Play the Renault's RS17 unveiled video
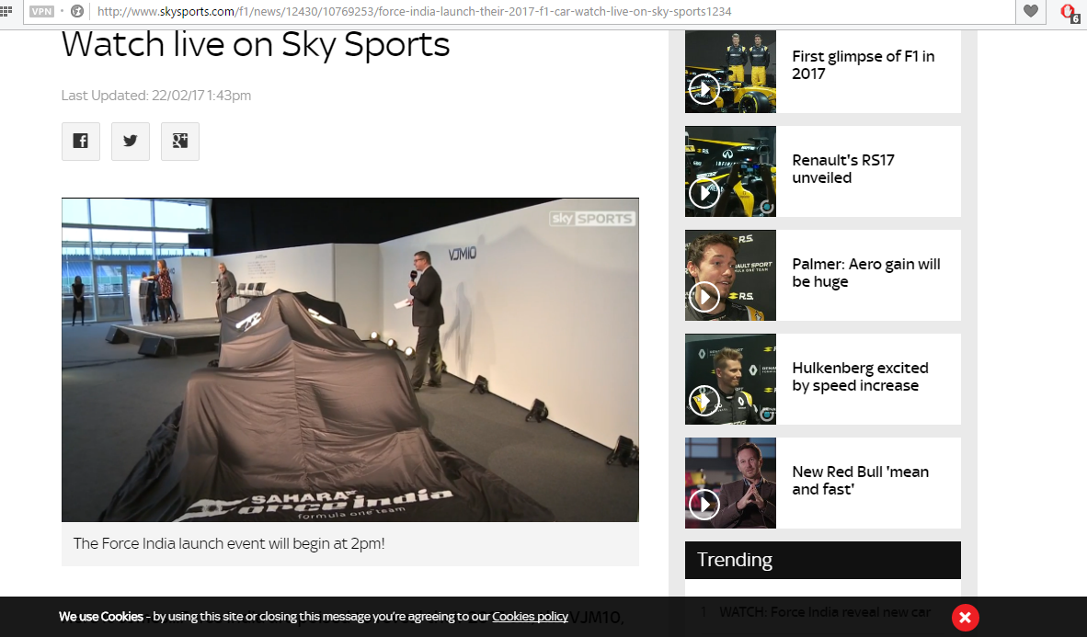Screen dimensions: 1087x637 pyautogui.click(x=704, y=193)
